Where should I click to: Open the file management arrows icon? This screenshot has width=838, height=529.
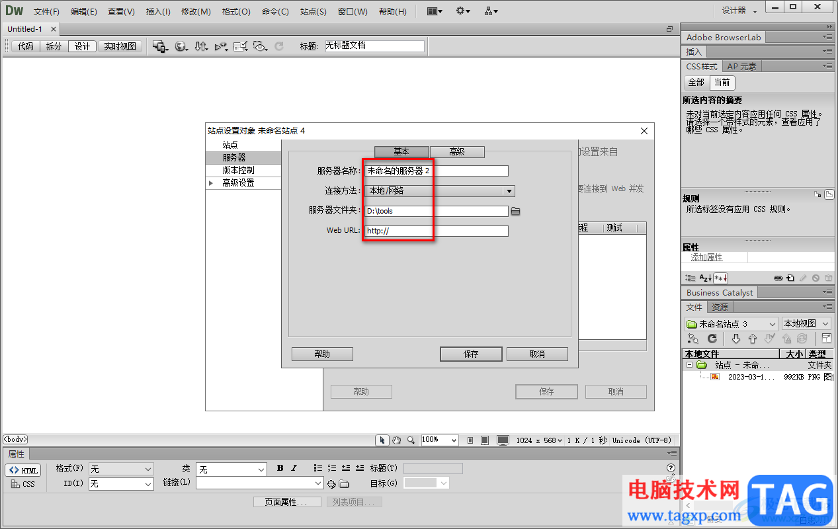click(201, 46)
